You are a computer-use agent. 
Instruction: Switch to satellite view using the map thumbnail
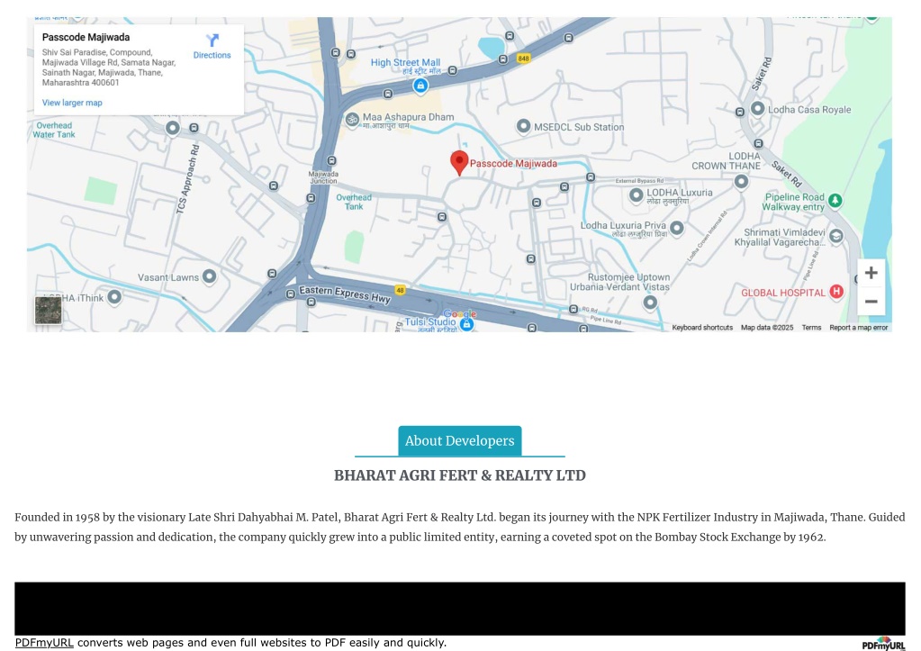[48, 310]
